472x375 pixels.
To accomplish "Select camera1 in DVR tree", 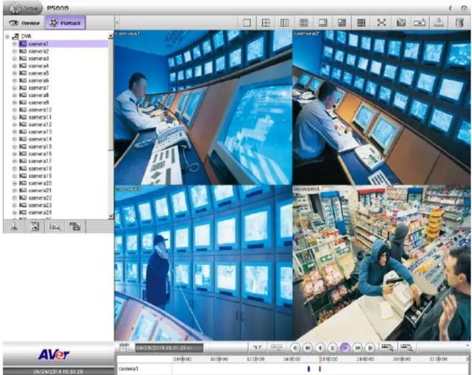I will pyautogui.click(x=38, y=44).
